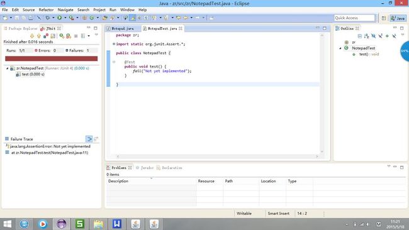Toggle Sort alphabetically in Outline toolbar
This screenshot has width=409, height=230.
tap(366, 36)
